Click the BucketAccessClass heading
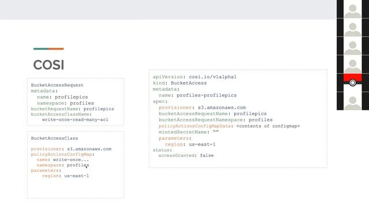 coord(54,138)
